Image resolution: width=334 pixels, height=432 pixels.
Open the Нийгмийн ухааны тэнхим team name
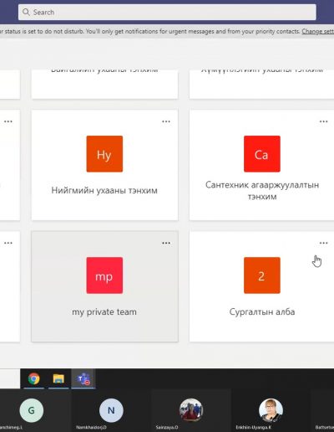tap(104, 190)
